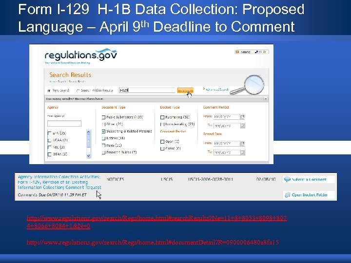Open Agency Information Collection Activities result

59,182
